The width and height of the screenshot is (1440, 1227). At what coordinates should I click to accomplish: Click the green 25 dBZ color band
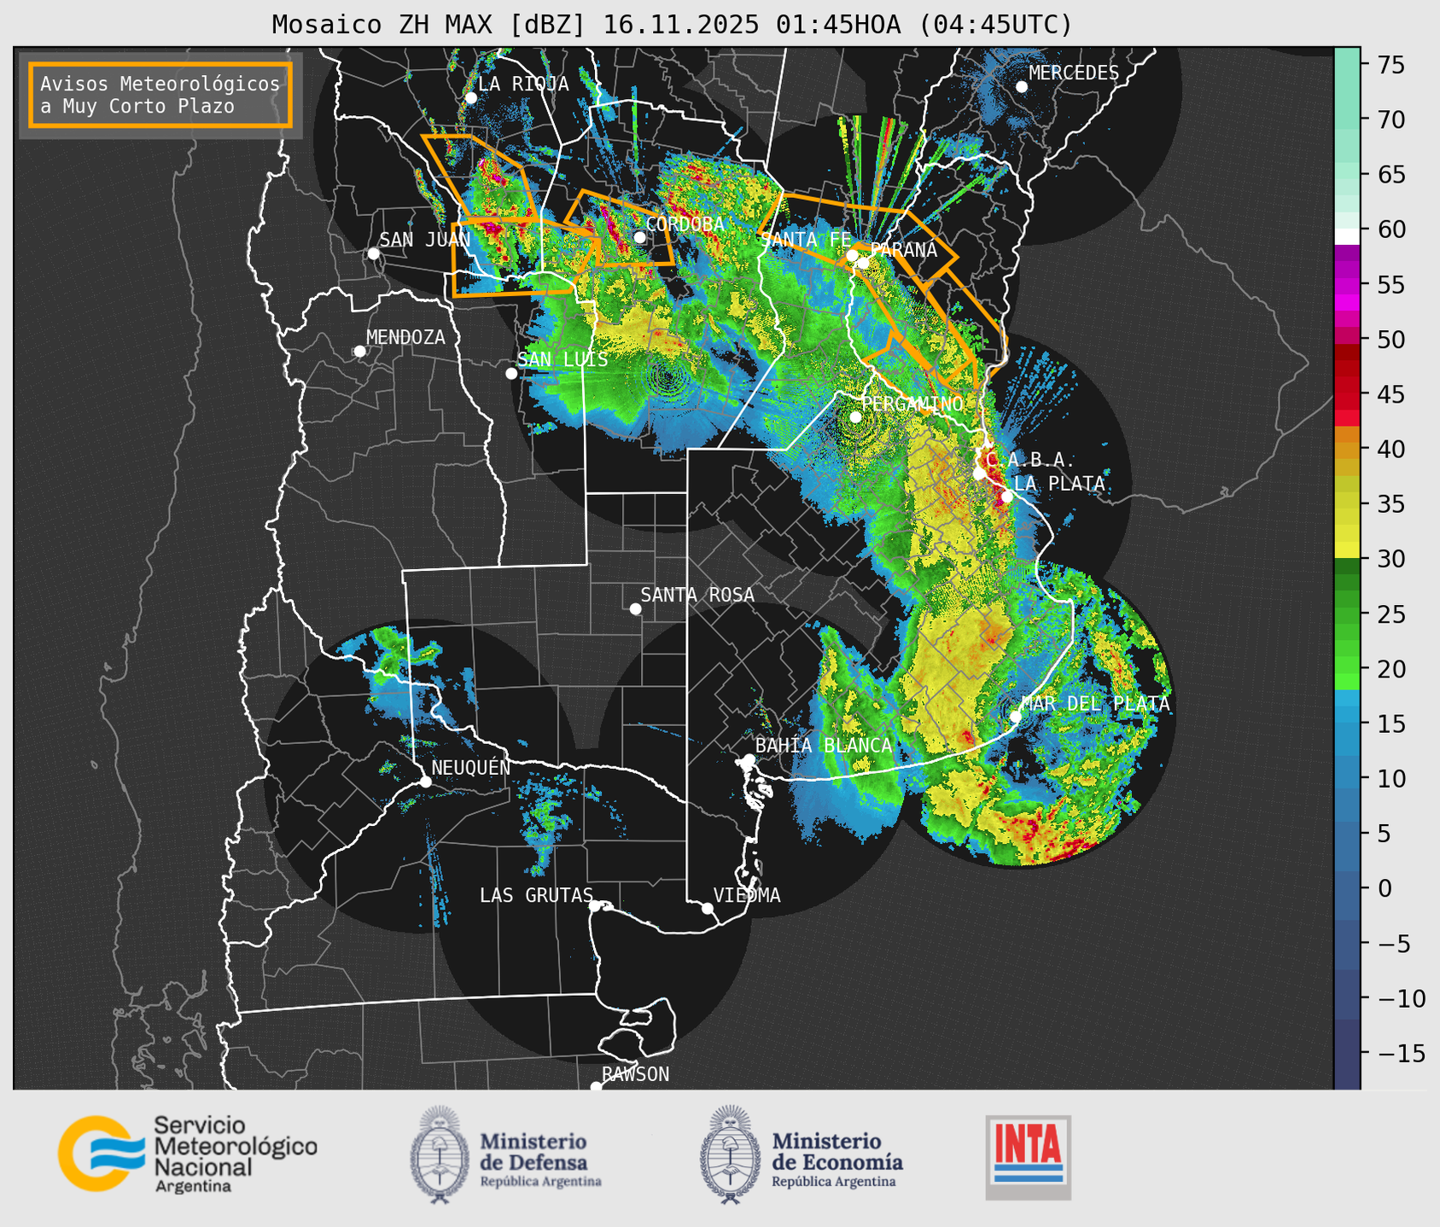(1347, 614)
